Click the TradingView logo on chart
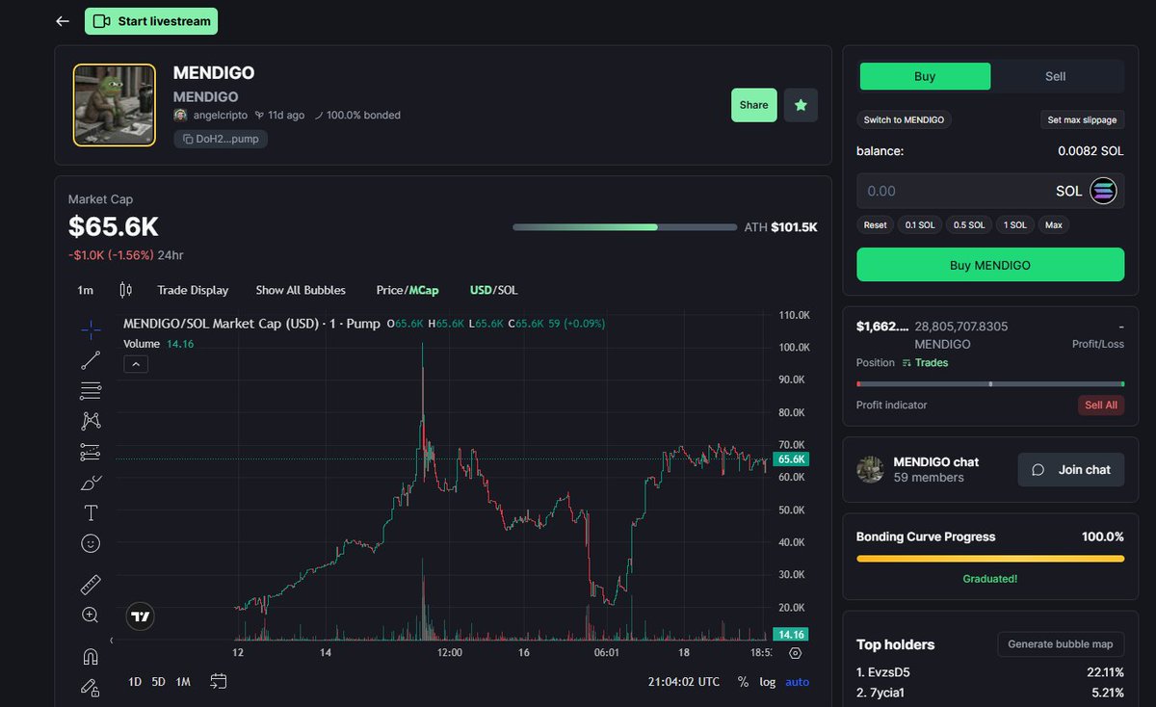 point(141,616)
